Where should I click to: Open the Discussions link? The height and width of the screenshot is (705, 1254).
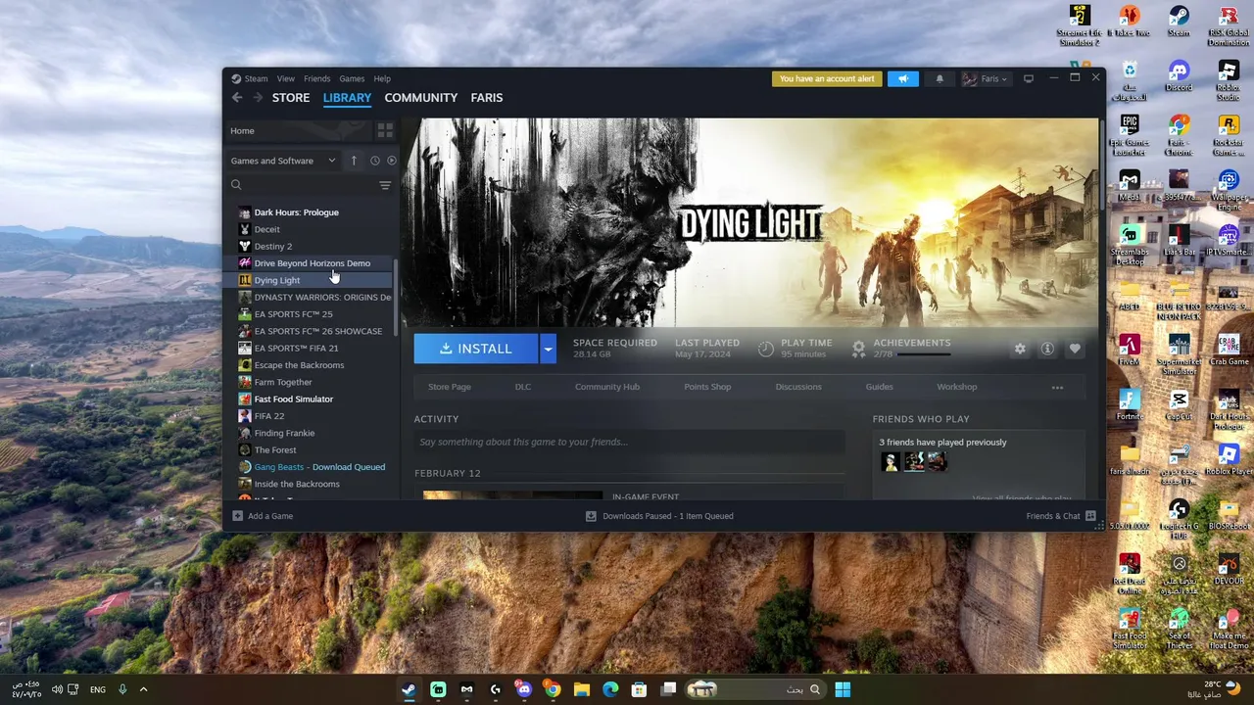[798, 387]
